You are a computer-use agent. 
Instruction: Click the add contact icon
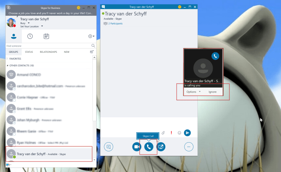(x=91, y=52)
